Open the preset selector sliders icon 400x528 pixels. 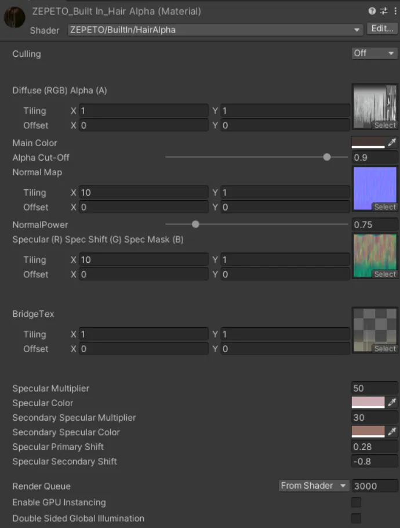pyautogui.click(x=384, y=11)
